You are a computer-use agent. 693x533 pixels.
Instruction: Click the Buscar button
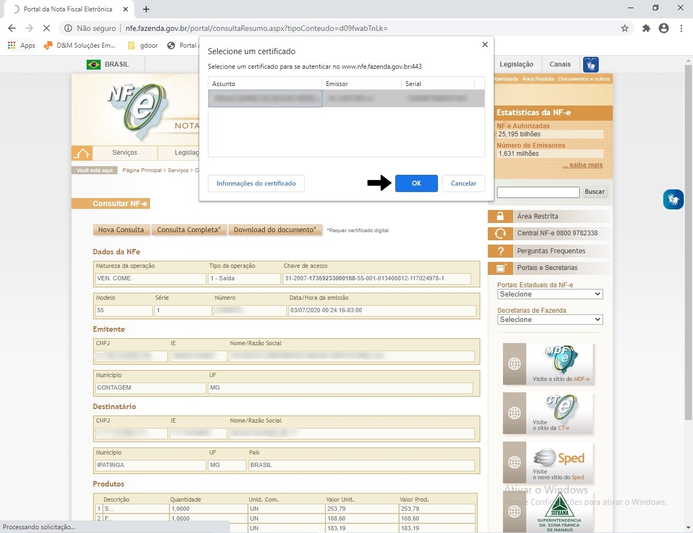(594, 192)
